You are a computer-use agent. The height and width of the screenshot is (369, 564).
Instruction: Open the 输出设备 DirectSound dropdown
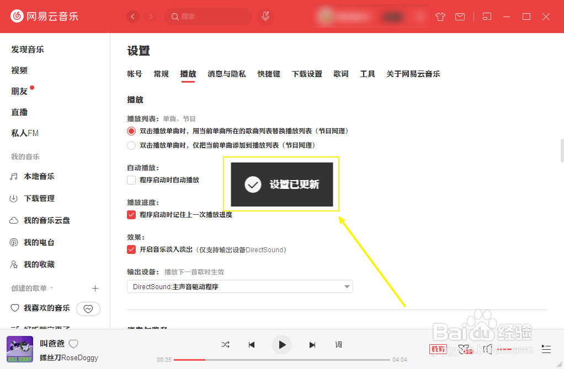[240, 286]
